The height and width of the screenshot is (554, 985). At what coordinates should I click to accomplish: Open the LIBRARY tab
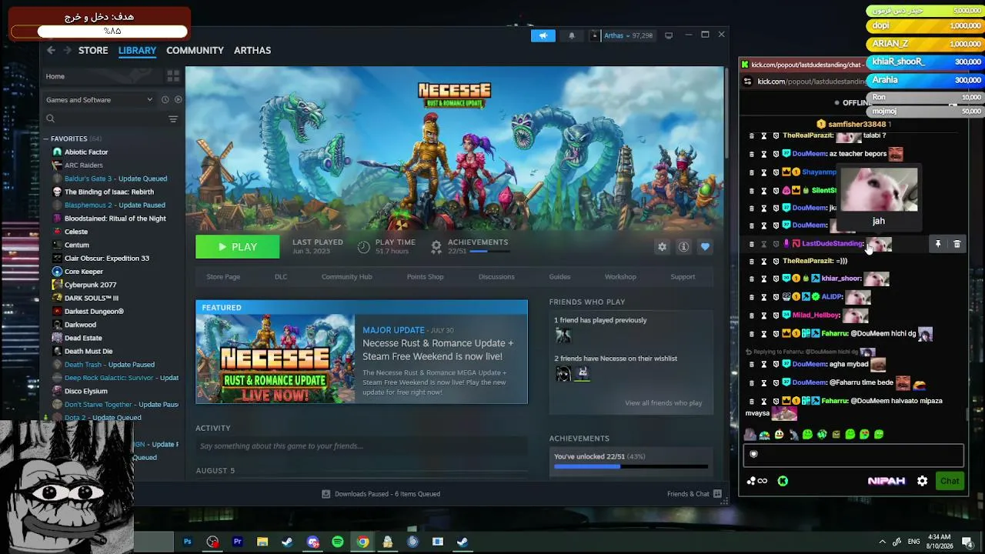coord(137,50)
